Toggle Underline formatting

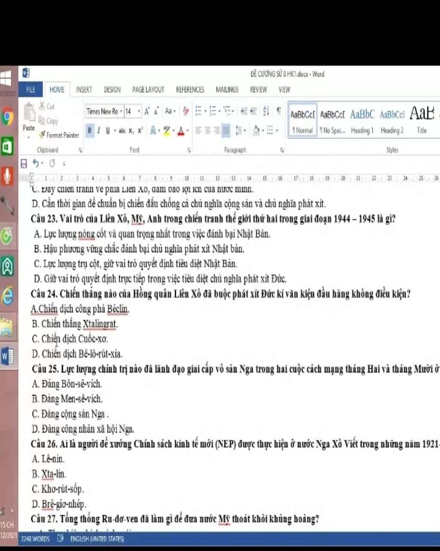click(x=107, y=130)
